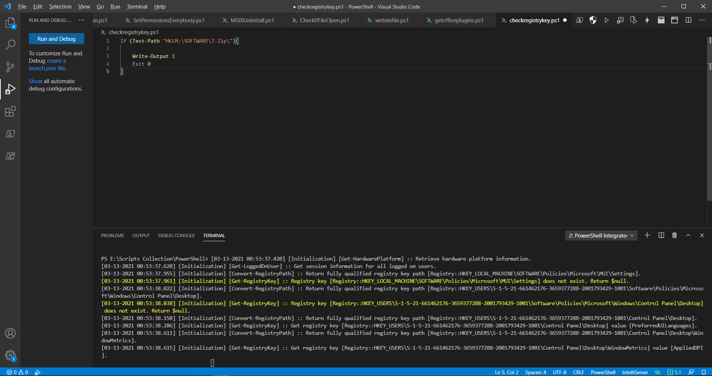The height and width of the screenshot is (376, 712).
Task: Click the CRLF line ending indicator
Action: pos(578,372)
